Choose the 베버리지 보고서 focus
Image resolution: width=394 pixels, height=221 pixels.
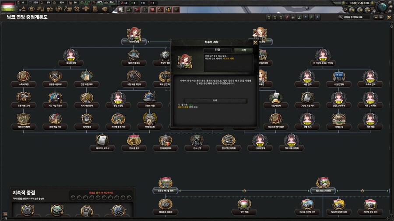(102, 140)
